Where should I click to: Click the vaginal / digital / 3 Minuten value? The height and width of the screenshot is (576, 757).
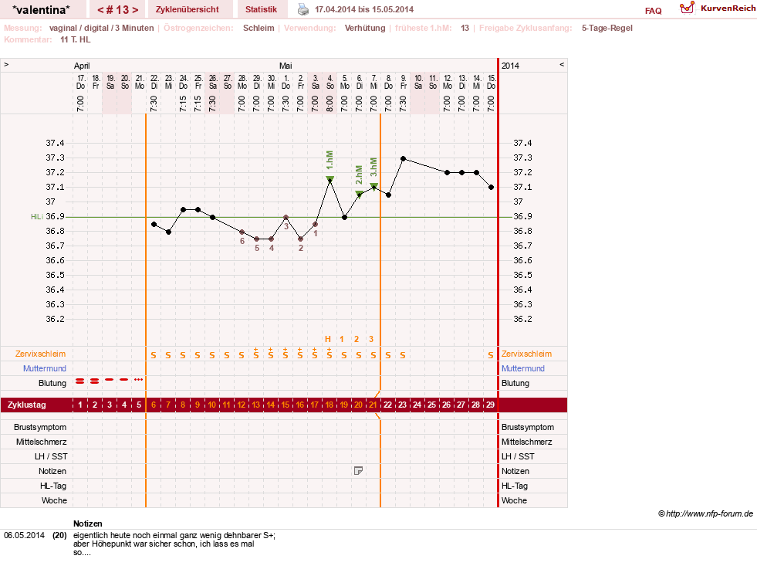click(x=101, y=28)
